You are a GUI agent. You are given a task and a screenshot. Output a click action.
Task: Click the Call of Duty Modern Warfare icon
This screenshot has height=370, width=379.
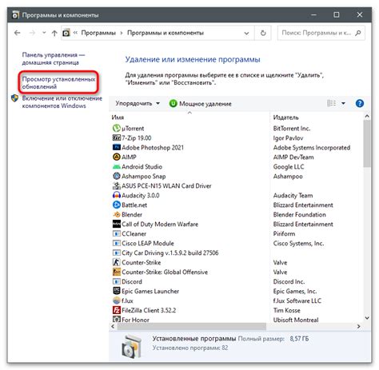coord(117,225)
